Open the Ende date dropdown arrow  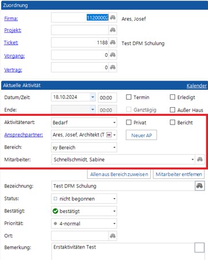tap(92, 109)
